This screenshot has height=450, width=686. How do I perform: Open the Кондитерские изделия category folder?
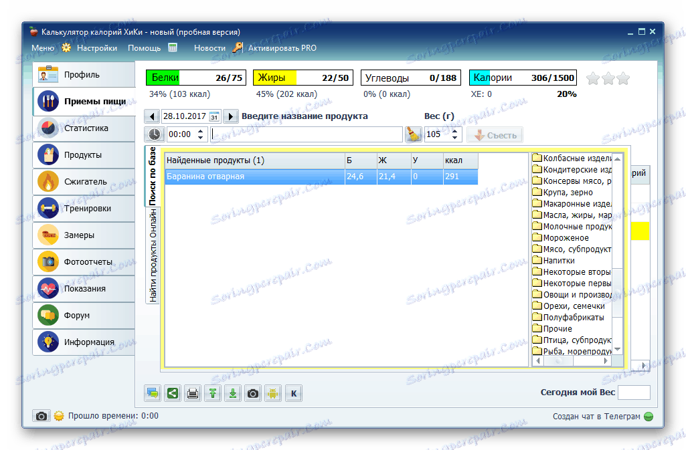(572, 170)
